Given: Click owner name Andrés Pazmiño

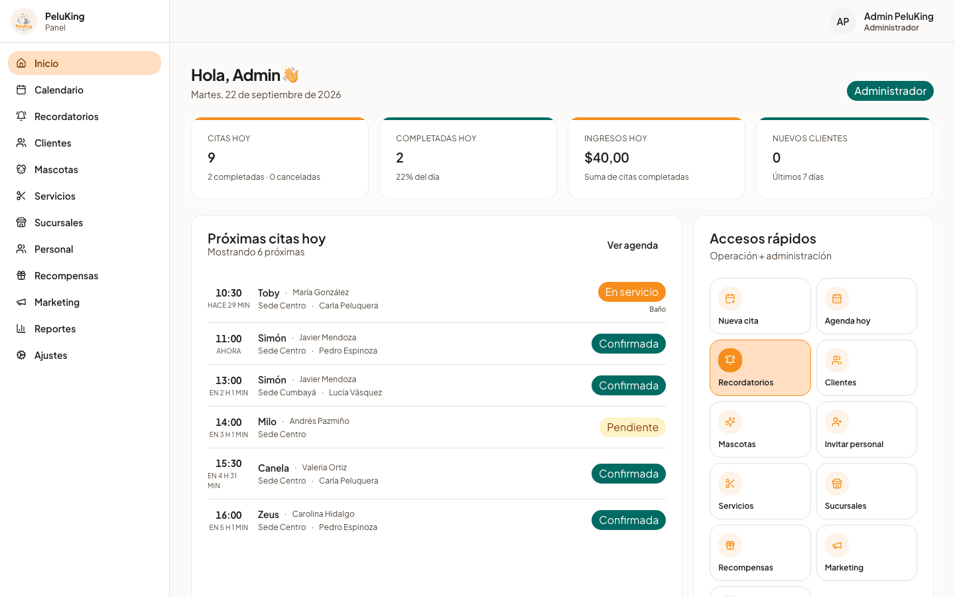Looking at the screenshot, I should [319, 421].
